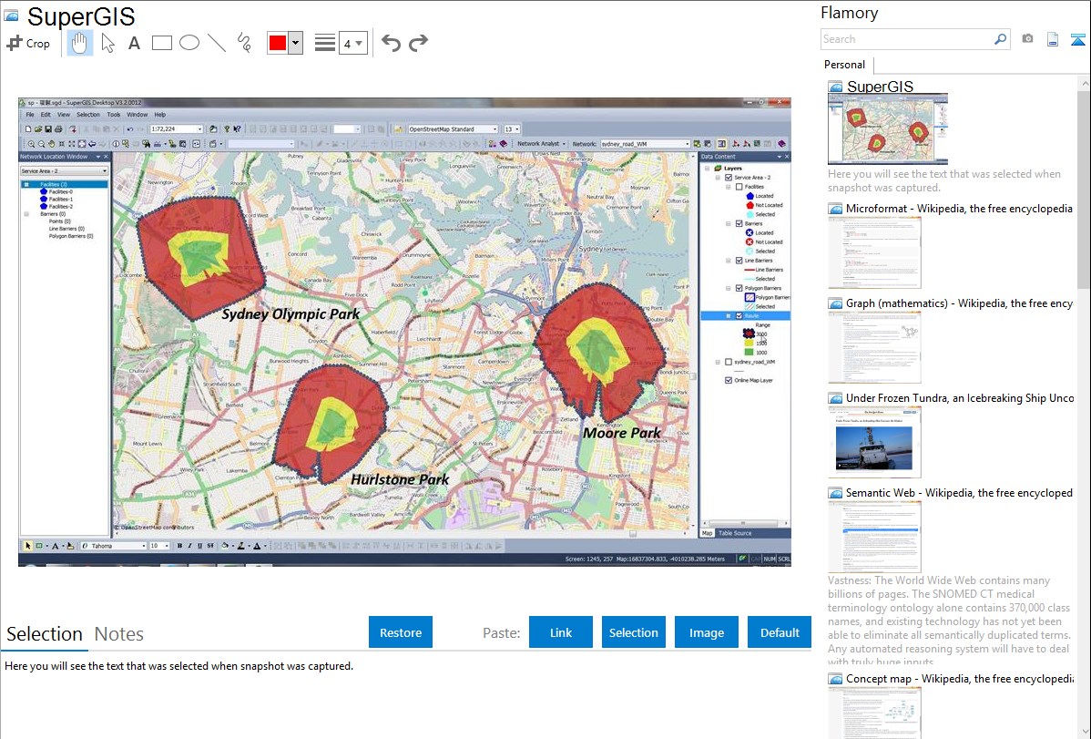Choose the freehand scribble tool
This screenshot has height=739, width=1091.
[x=244, y=43]
